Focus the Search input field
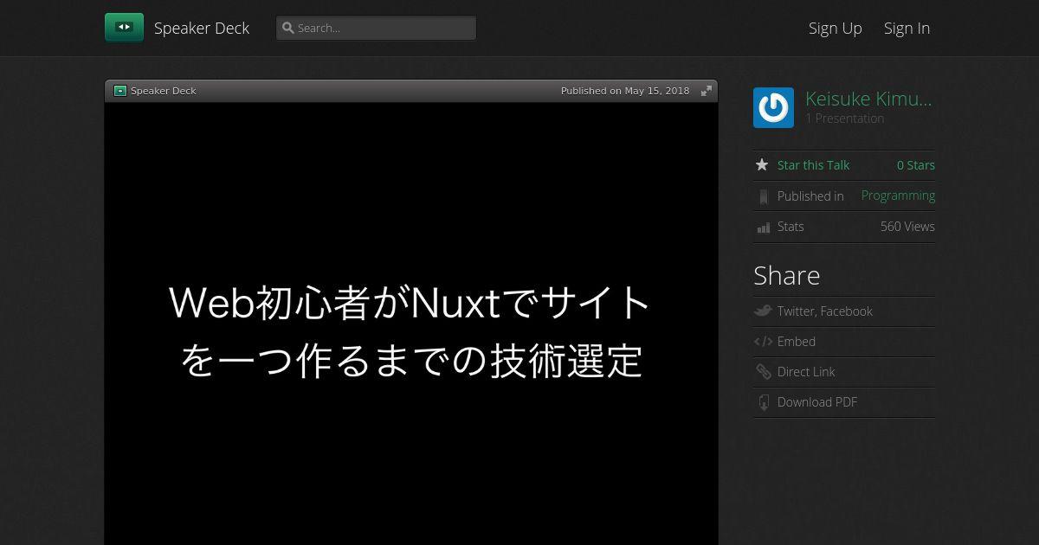The width and height of the screenshot is (1039, 545). [376, 28]
